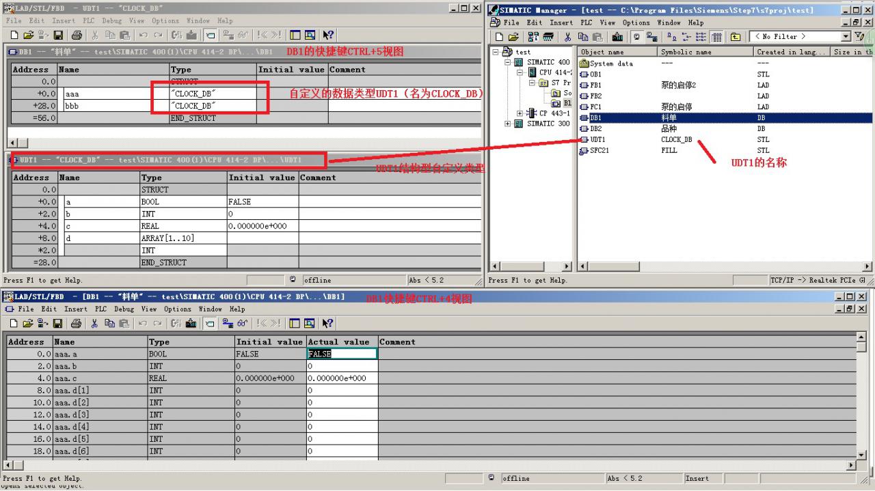Click Save icon in UDT1 editor toolbar
Viewport: 875px width, 491px height.
[59, 35]
